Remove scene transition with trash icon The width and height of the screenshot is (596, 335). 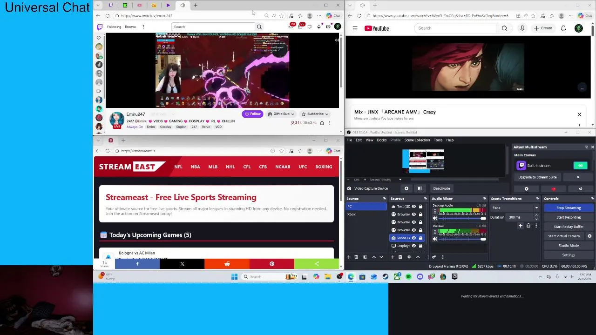pyautogui.click(x=528, y=226)
